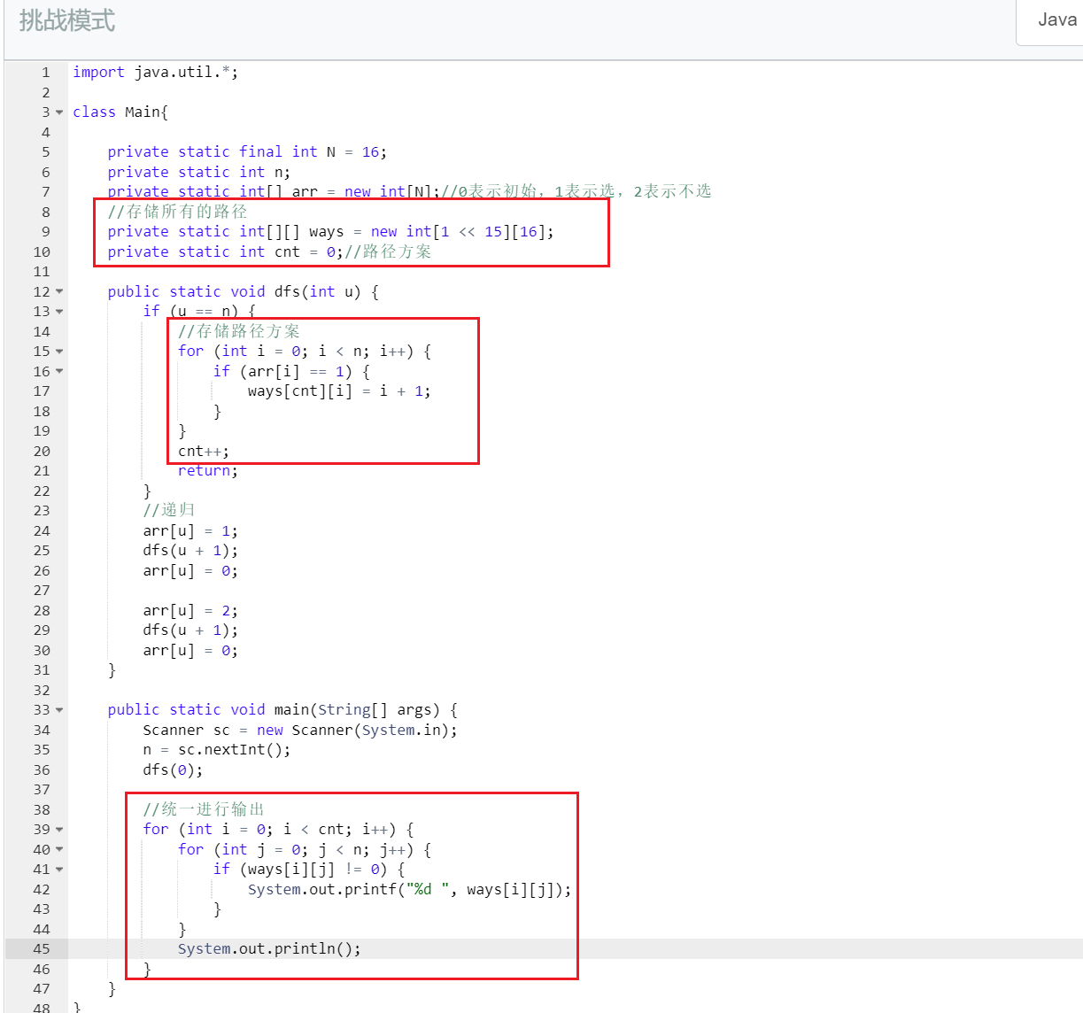Click line number 1 in the gutter
The width and height of the screenshot is (1083, 1013).
46,73
